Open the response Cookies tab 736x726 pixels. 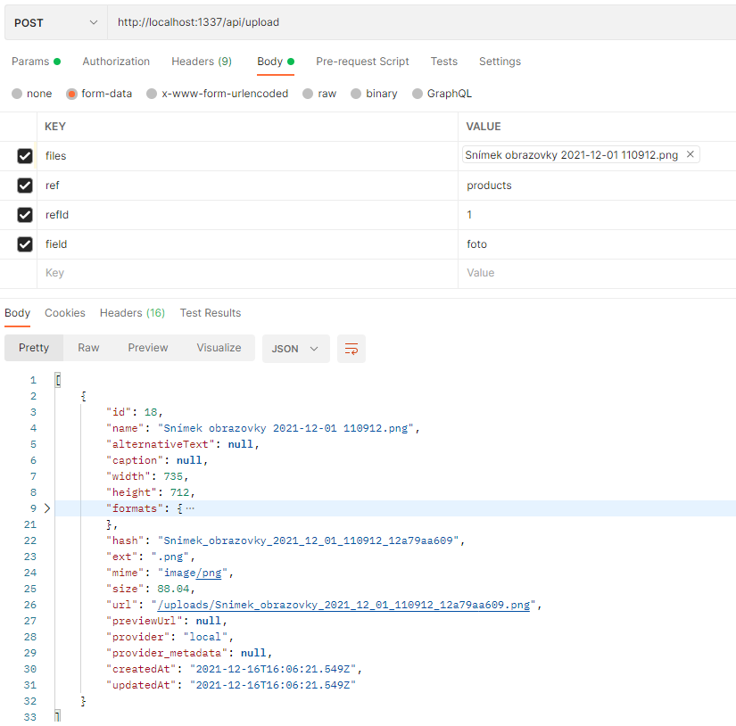pyautogui.click(x=65, y=313)
